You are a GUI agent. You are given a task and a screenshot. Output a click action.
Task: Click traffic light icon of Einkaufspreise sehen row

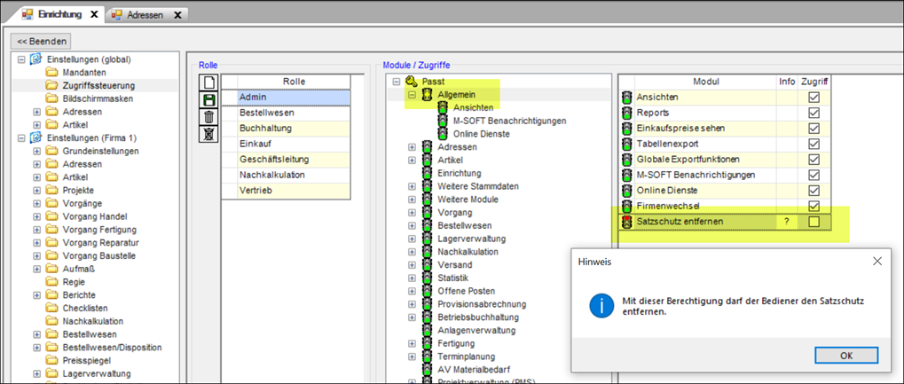(626, 129)
